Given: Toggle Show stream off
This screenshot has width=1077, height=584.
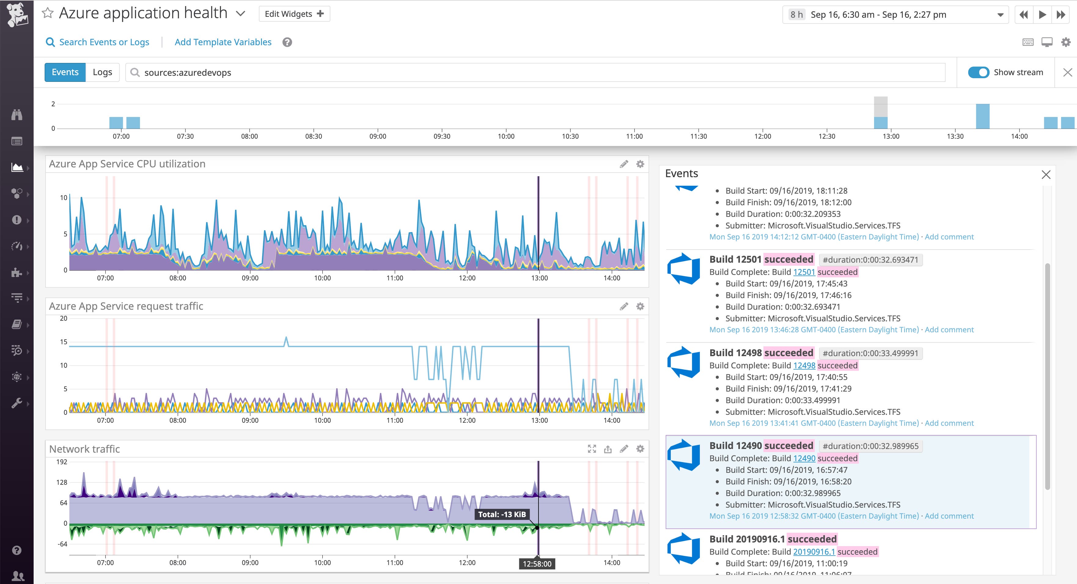Looking at the screenshot, I should click(978, 72).
